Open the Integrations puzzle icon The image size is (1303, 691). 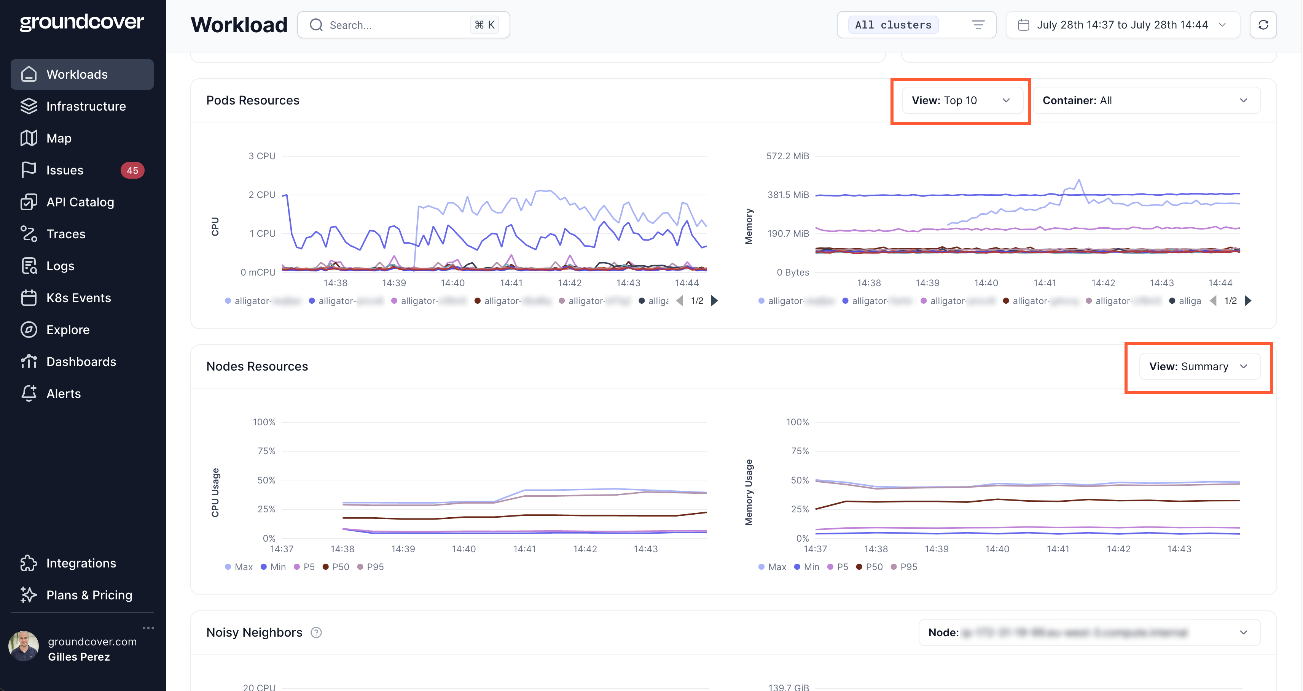tap(29, 563)
